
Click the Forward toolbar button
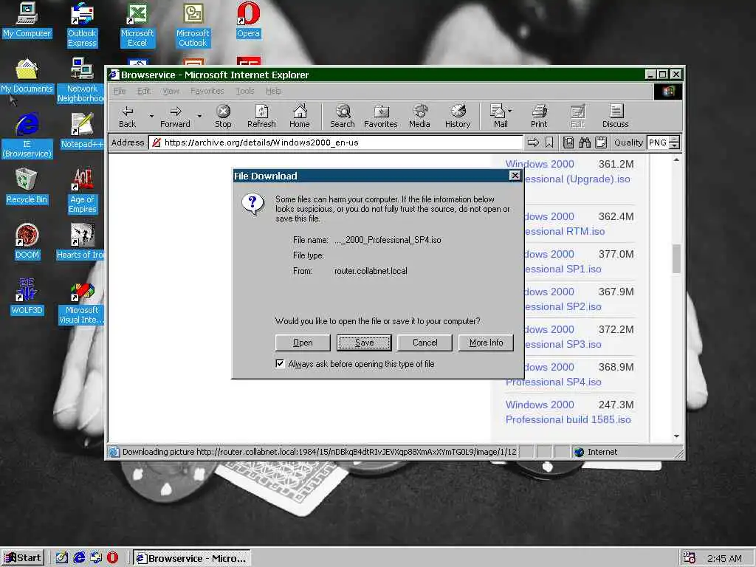(x=175, y=116)
